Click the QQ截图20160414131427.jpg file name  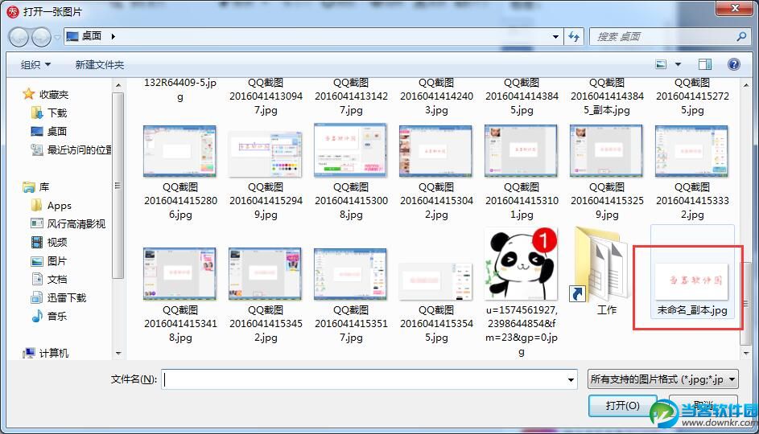[x=351, y=96]
